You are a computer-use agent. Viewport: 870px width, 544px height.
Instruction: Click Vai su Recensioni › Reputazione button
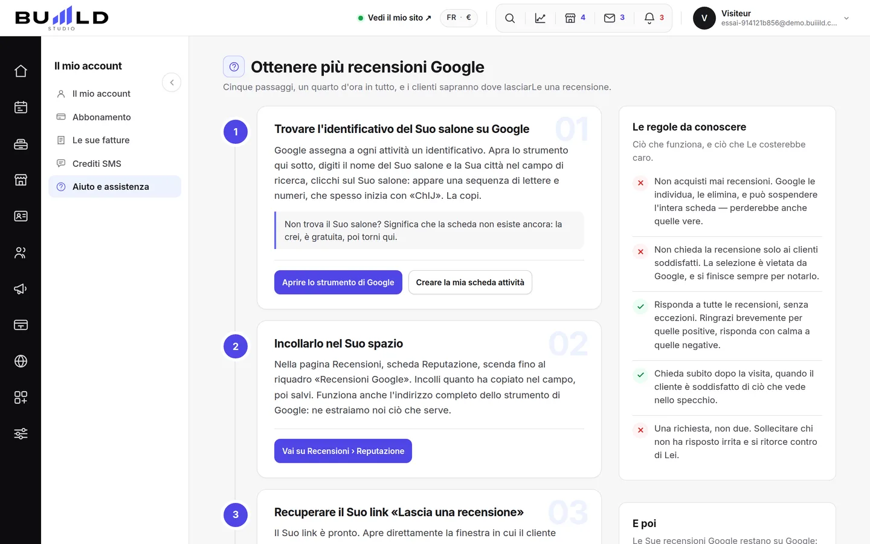click(343, 451)
